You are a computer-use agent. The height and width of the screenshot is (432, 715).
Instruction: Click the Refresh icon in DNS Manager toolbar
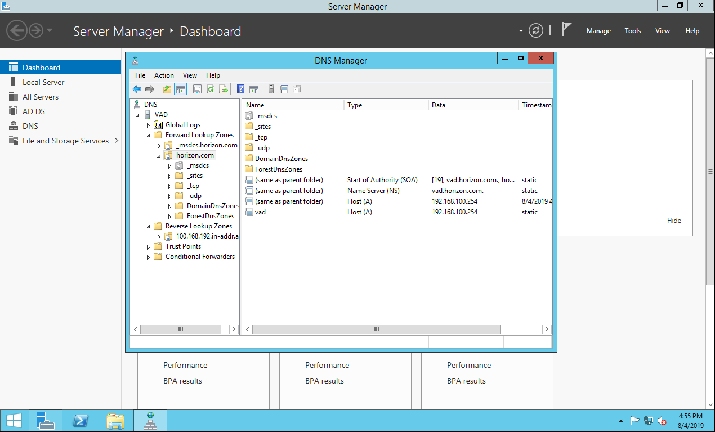[x=211, y=89]
